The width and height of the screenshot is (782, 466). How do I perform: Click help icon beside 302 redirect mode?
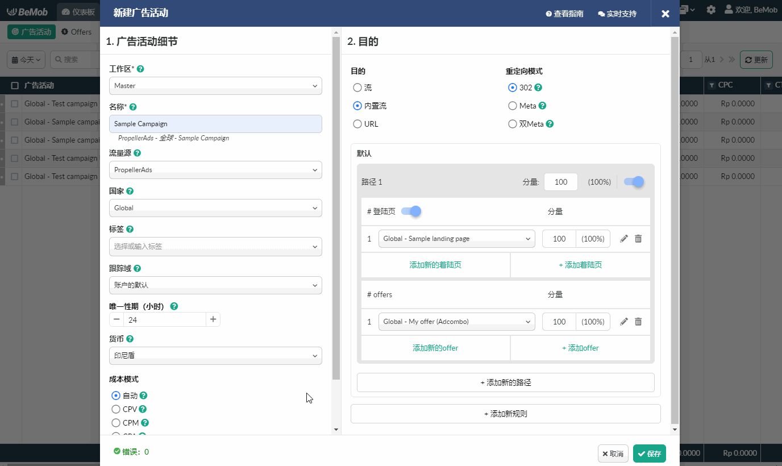click(x=538, y=88)
